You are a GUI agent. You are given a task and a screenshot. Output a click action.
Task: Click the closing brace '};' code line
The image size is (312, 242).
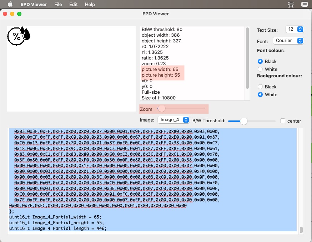(11, 211)
